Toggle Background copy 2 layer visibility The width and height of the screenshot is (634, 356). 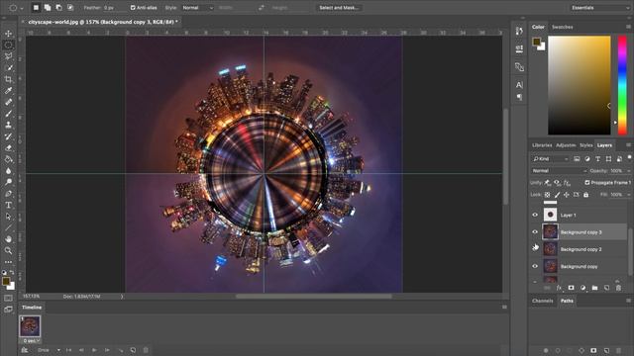(535, 247)
